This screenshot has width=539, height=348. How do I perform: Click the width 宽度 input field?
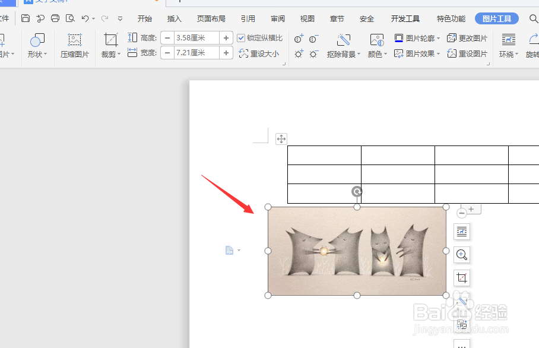click(196, 53)
